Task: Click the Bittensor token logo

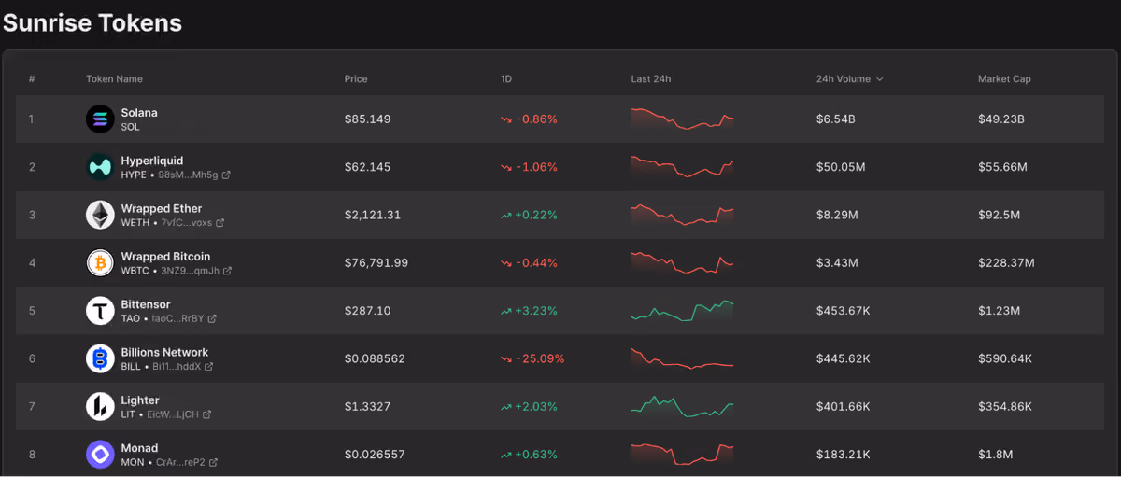Action: 100,311
